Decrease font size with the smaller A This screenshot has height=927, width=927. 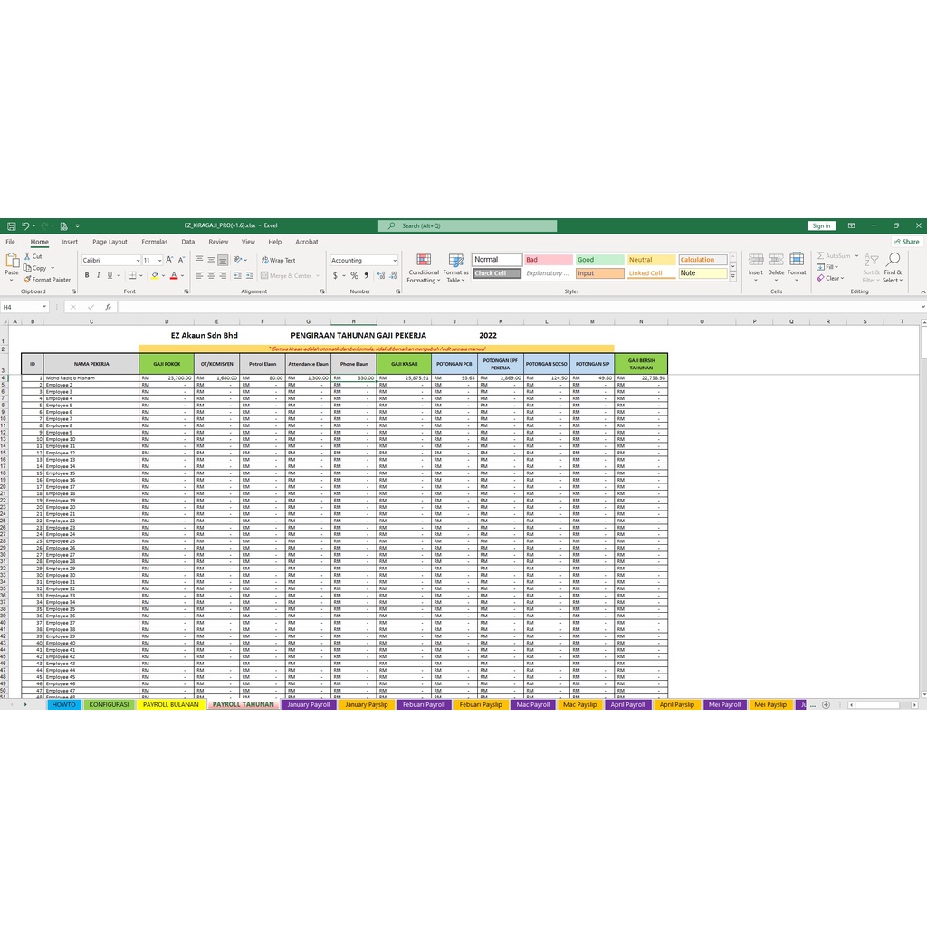coord(181,260)
